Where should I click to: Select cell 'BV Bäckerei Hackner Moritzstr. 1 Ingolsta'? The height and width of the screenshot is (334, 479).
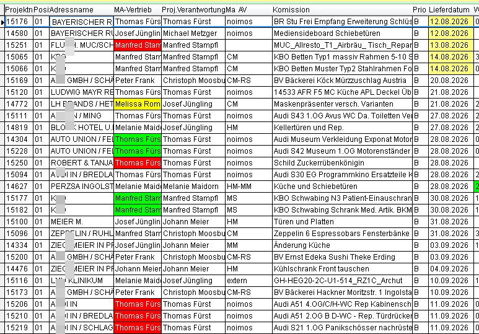342,292
